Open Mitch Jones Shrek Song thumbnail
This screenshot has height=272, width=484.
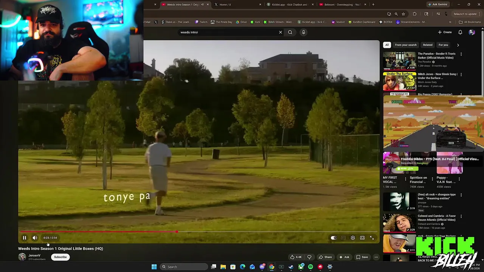[399, 81]
